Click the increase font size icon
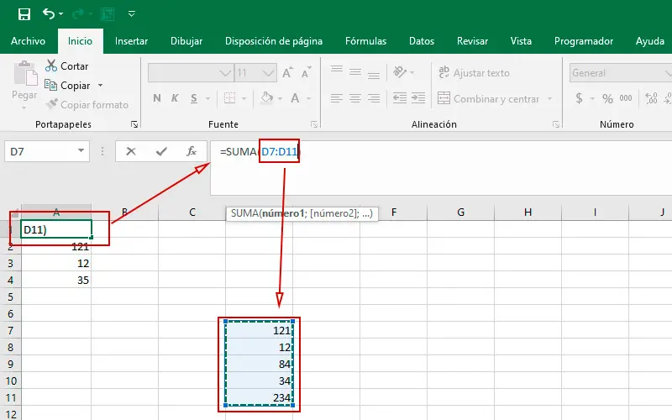The width and height of the screenshot is (672, 420). point(287,73)
